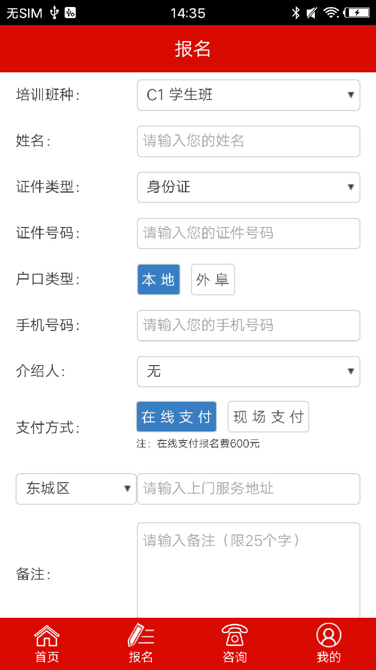376x670 pixels.
Task: Tap the home house icon
Action: (x=47, y=636)
